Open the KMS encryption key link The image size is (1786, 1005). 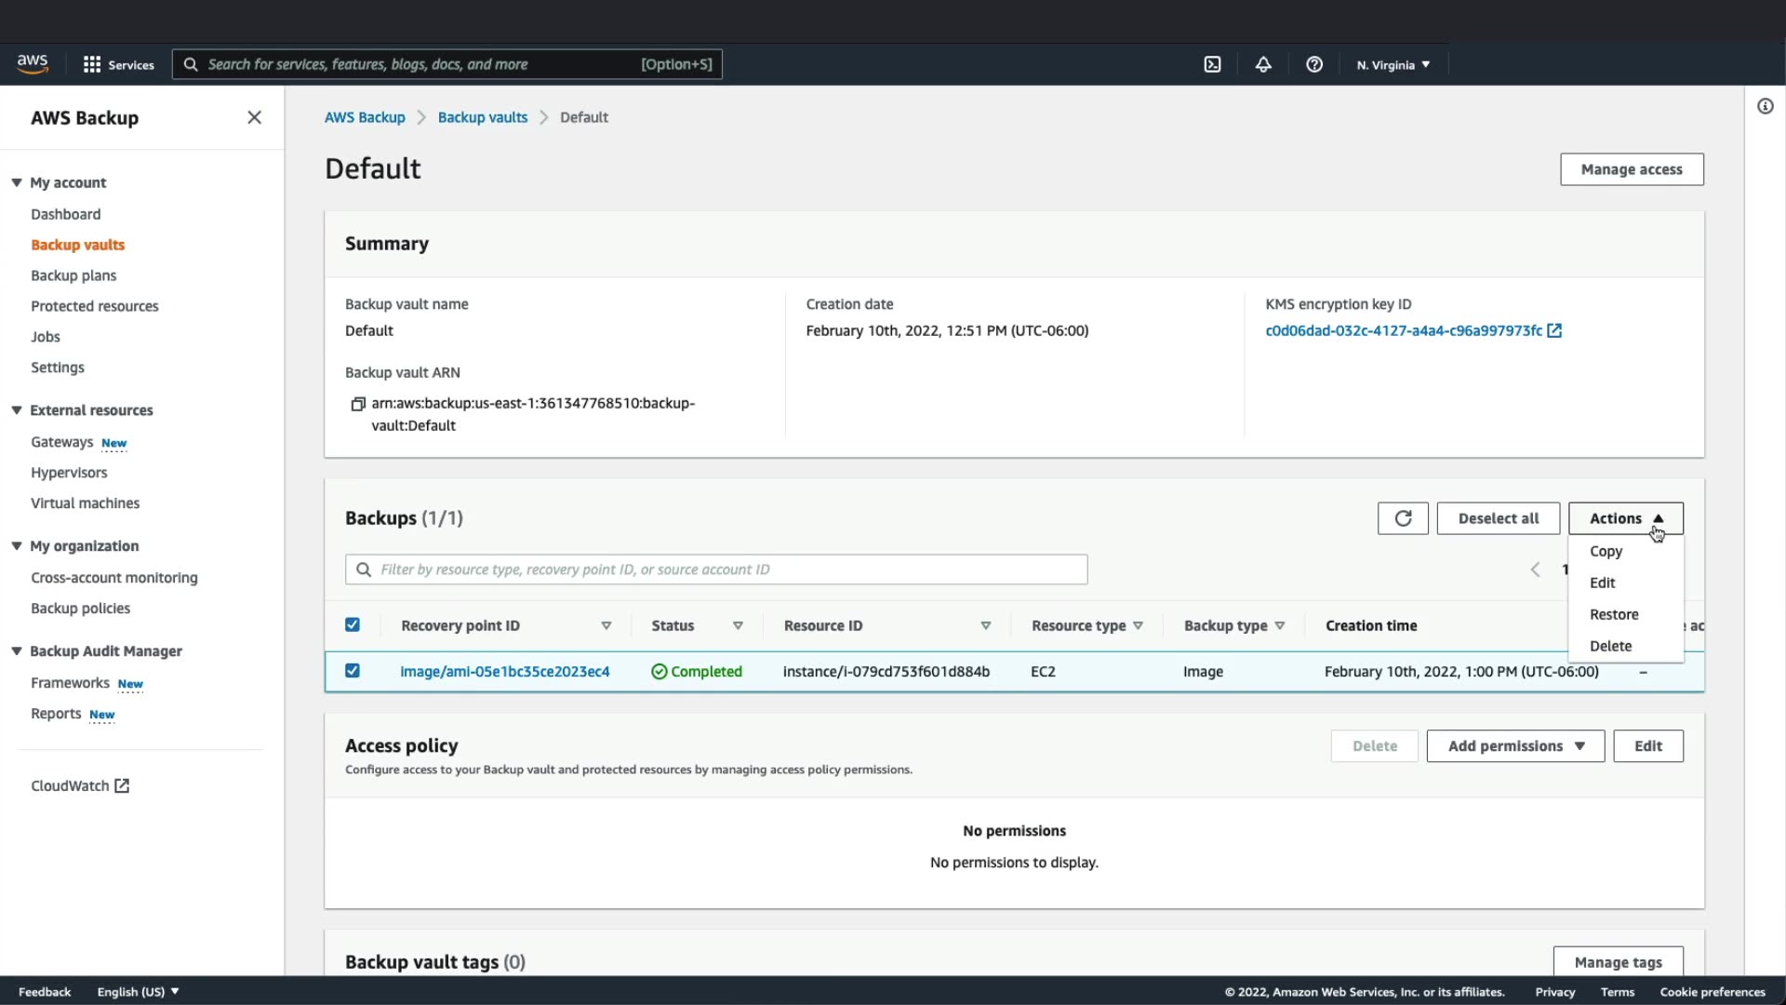pos(1403,330)
